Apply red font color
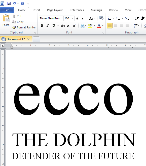The image size is (146, 166). pyautogui.click(x=99, y=26)
